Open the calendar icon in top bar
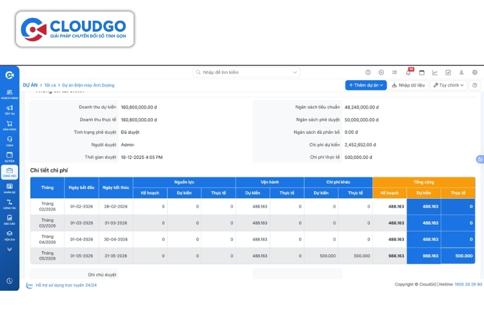The width and height of the screenshot is (484, 323). click(x=421, y=72)
